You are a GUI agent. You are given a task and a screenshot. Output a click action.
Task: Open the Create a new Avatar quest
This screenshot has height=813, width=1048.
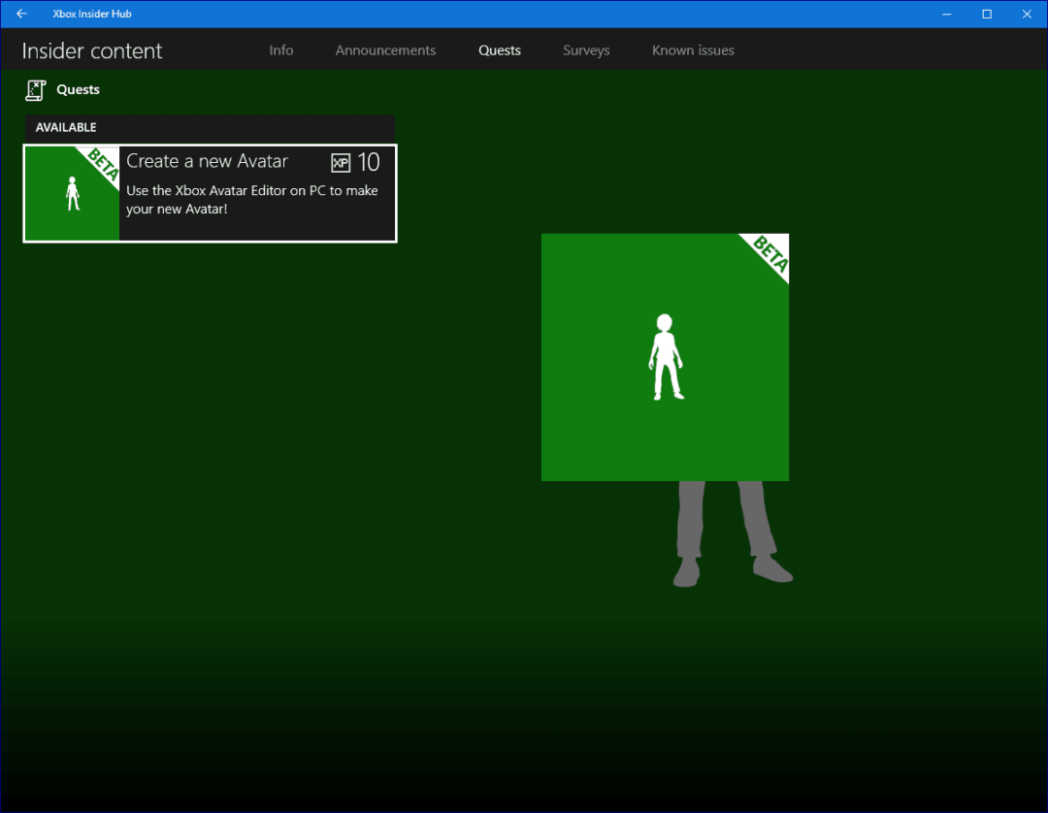pos(210,192)
